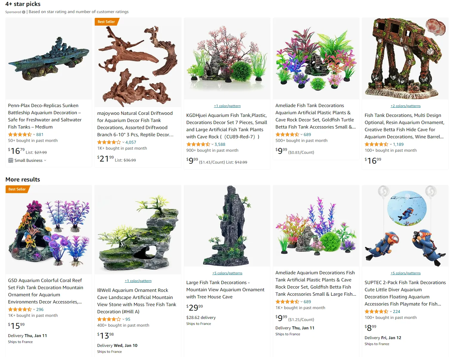Click the Sunken Battleship product image
The image size is (453, 357).
pos(49,59)
